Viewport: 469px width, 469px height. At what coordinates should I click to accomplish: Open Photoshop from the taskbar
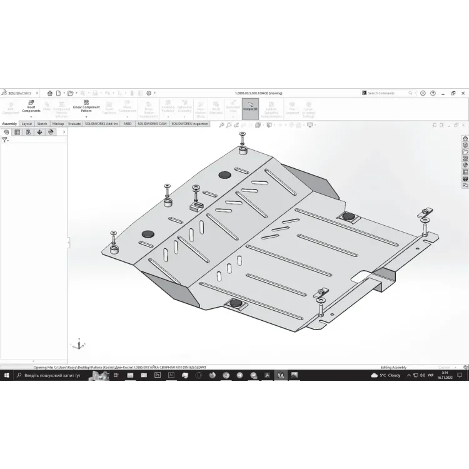point(158,375)
